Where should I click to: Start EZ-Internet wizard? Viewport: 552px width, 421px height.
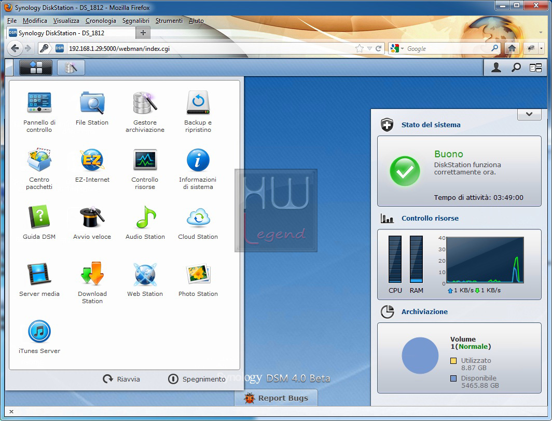pos(92,165)
